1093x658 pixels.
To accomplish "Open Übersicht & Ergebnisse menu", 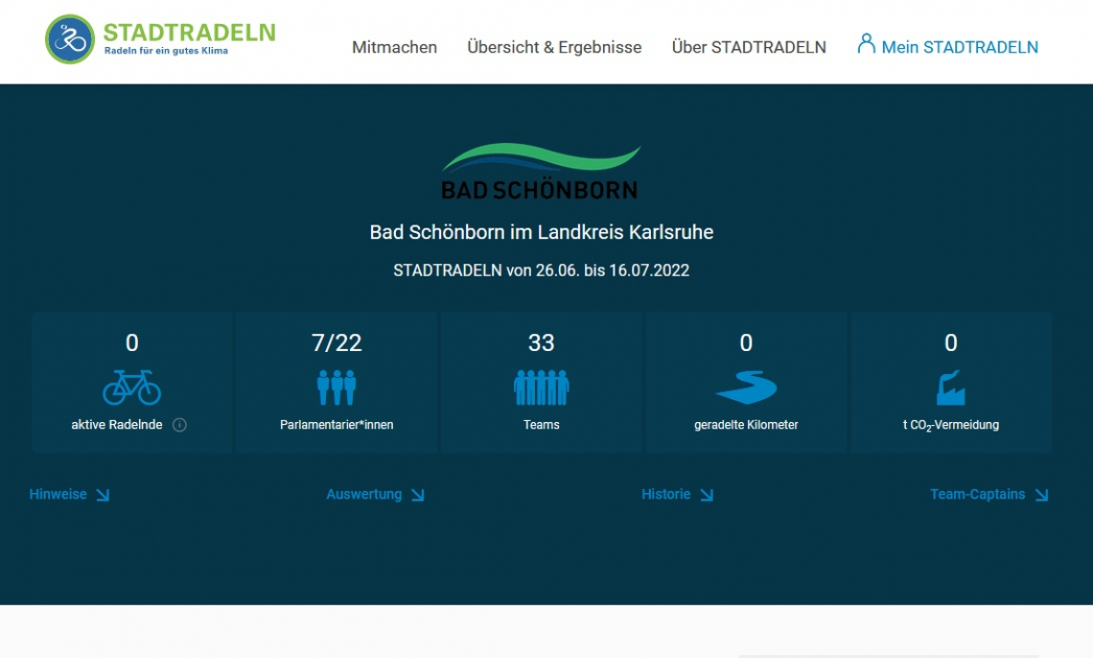I will click(x=554, y=47).
